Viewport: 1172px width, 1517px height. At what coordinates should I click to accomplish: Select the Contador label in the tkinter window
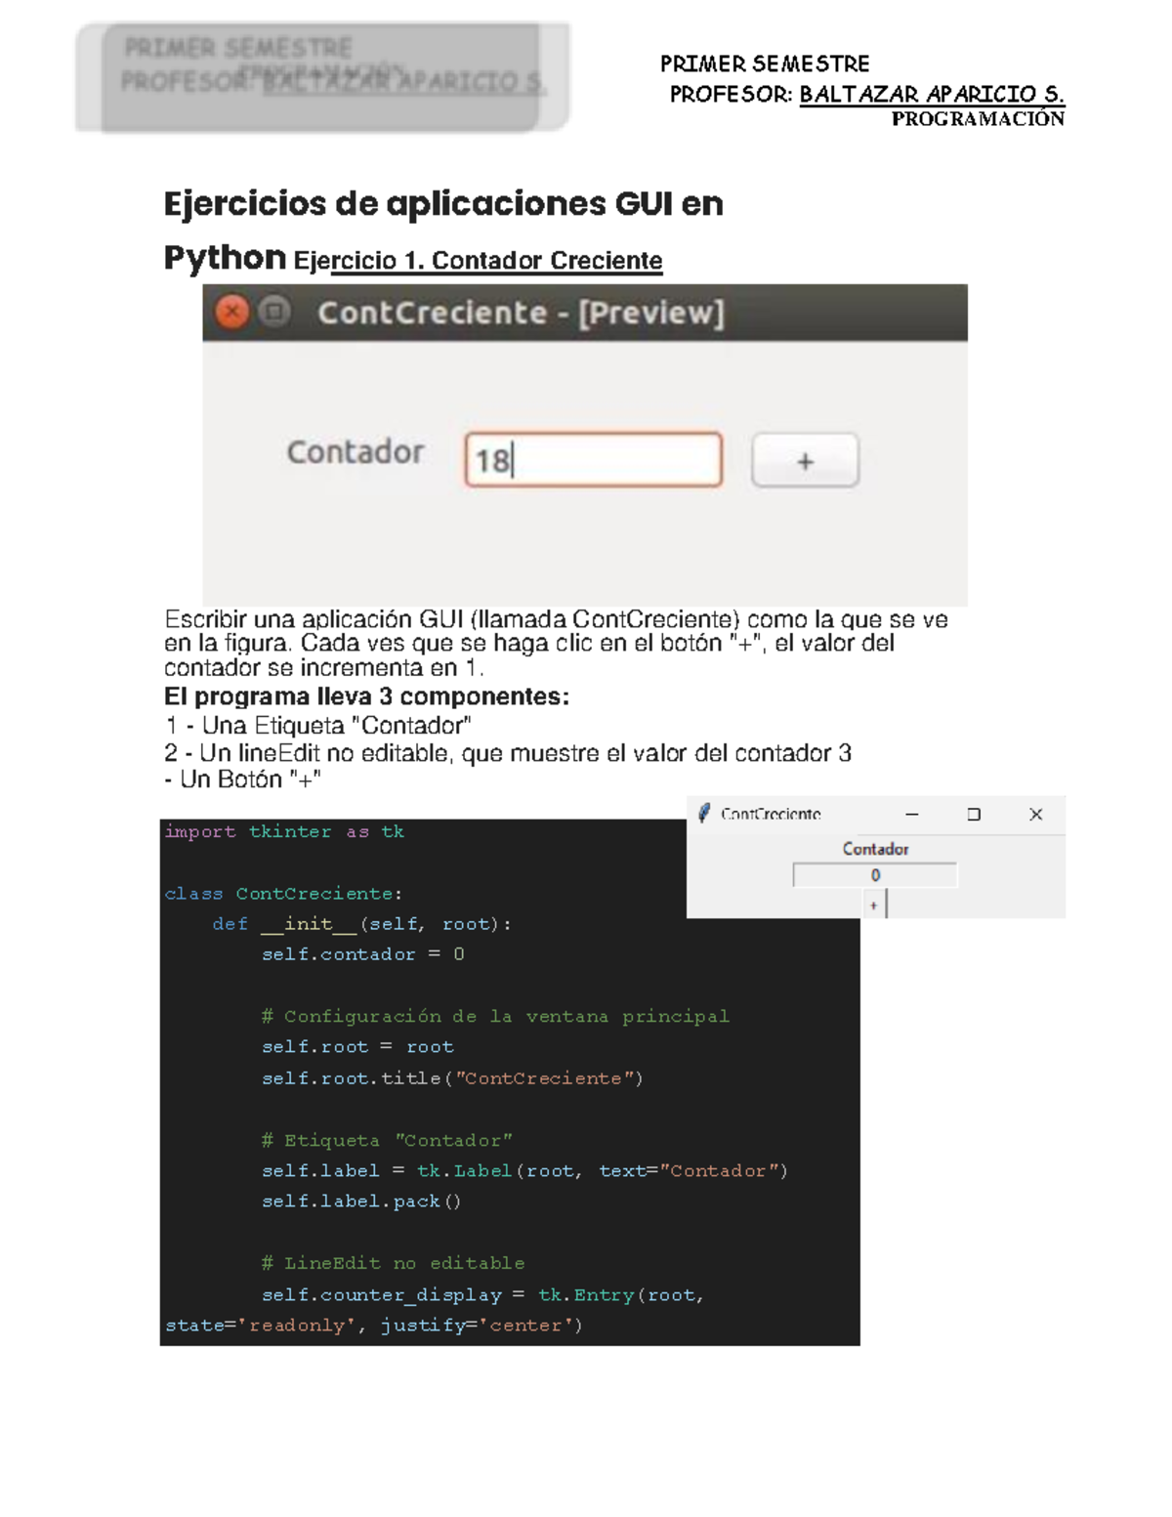[x=875, y=850]
